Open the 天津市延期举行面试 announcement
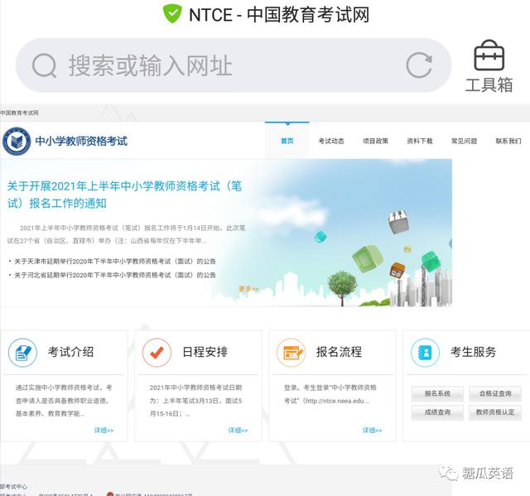The width and height of the screenshot is (530, 496). [x=115, y=261]
